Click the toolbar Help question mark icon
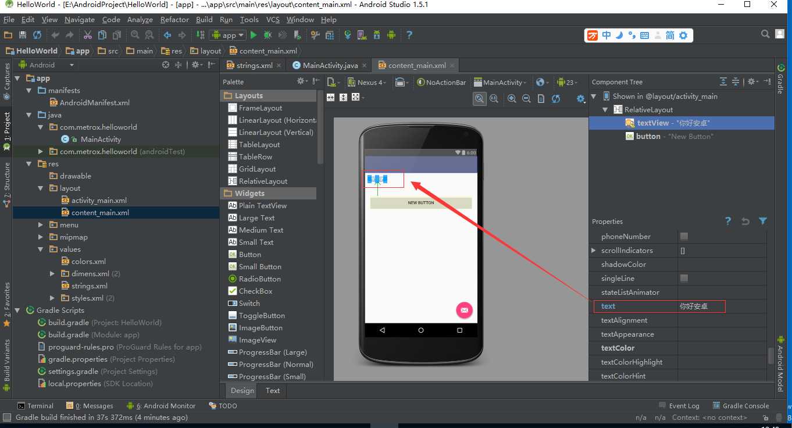 (x=409, y=35)
